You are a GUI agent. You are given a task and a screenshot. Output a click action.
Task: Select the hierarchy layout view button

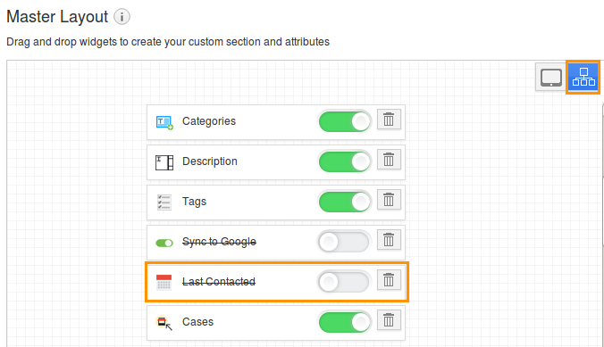[583, 78]
